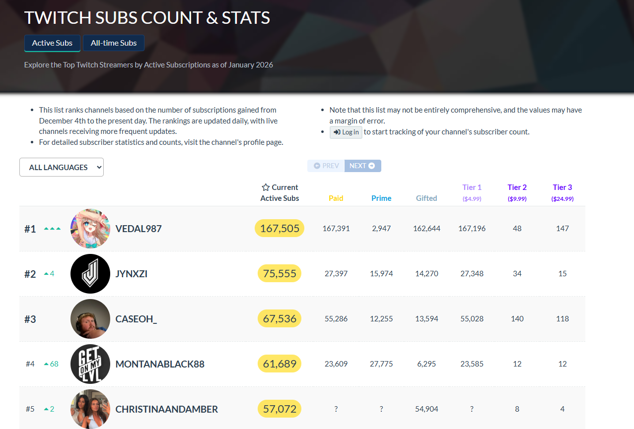Click VEDAL987 gifted value 162,644
Viewport: 634px width, 429px height.
click(x=426, y=229)
